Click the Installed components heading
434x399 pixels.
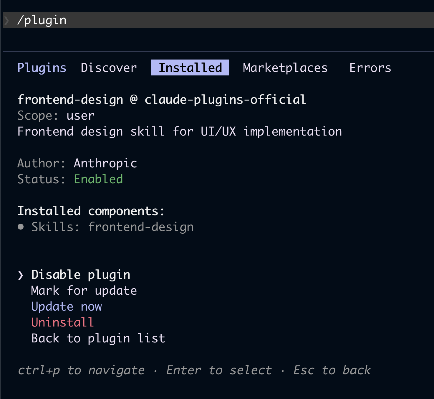pyautogui.click(x=91, y=211)
